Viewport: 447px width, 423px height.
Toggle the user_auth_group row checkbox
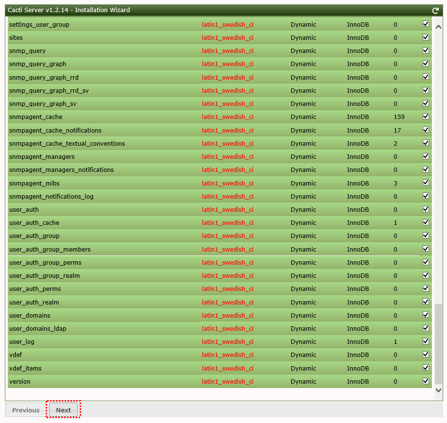tap(426, 236)
